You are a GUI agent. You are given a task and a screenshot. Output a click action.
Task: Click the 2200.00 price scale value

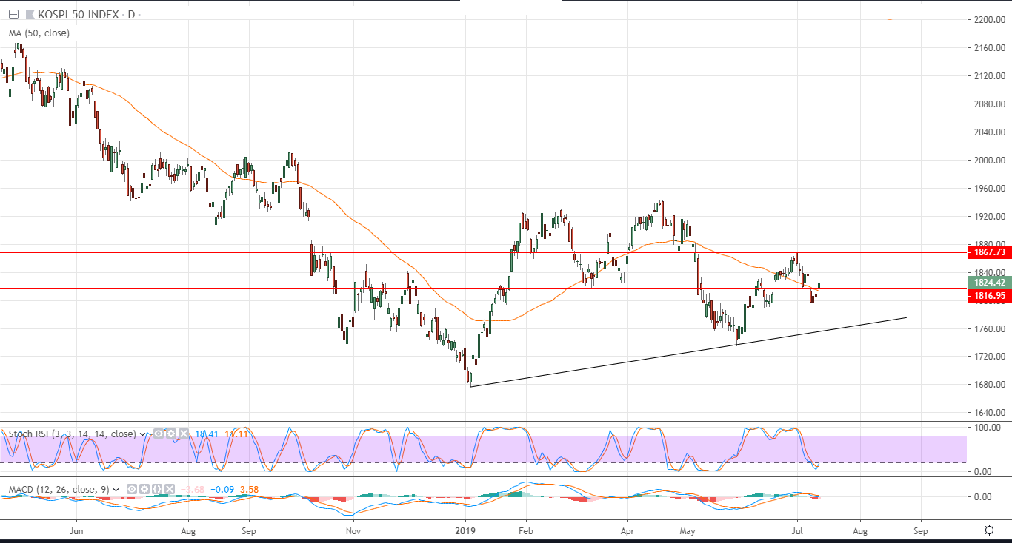(990, 20)
